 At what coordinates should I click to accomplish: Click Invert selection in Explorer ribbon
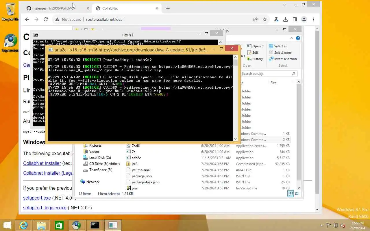283,59
